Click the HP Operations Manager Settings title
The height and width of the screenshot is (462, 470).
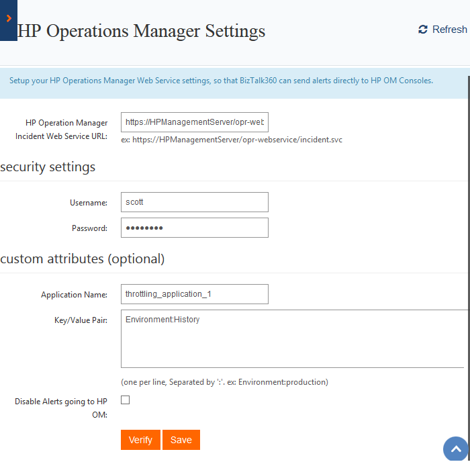[141, 31]
